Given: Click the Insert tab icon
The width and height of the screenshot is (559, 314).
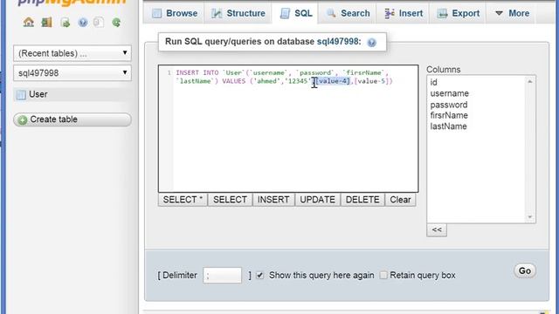Looking at the screenshot, I should [x=390, y=14].
